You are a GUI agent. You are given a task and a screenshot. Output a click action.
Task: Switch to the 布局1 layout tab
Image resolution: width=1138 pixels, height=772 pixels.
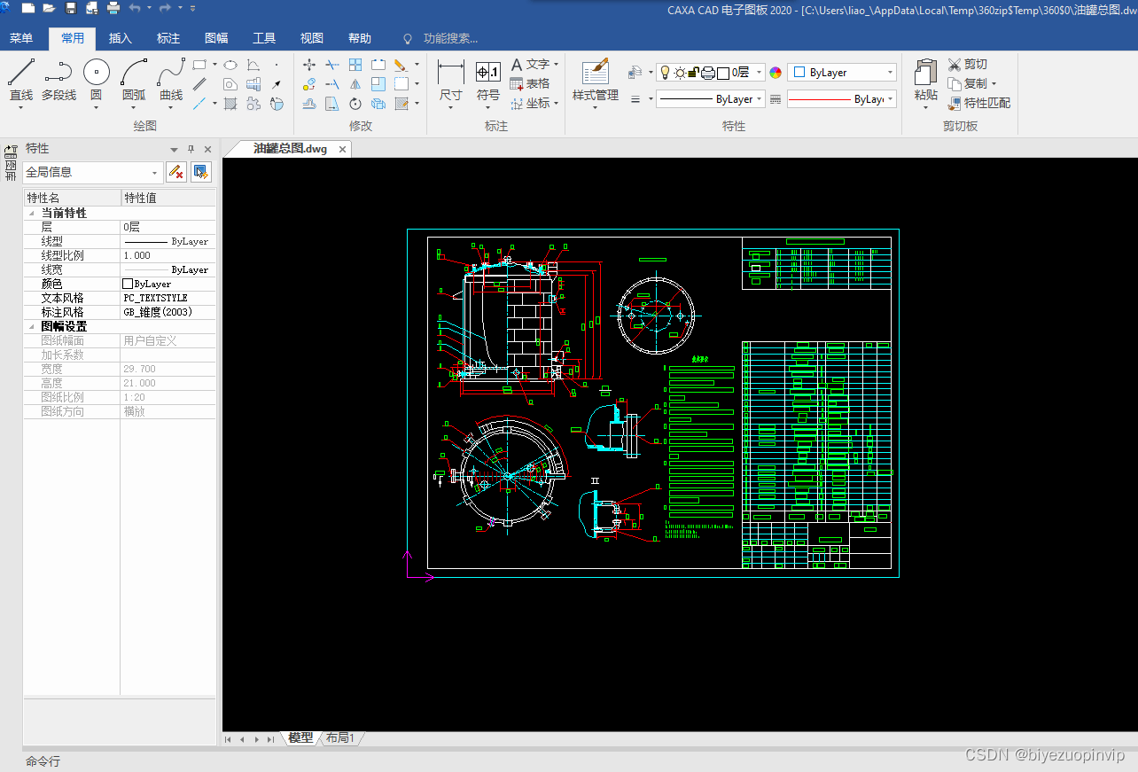340,737
